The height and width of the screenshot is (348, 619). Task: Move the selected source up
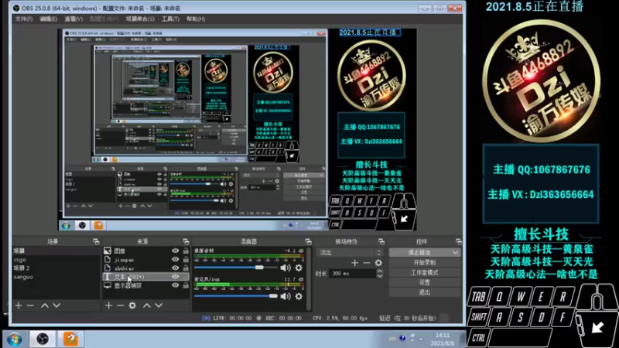click(147, 305)
